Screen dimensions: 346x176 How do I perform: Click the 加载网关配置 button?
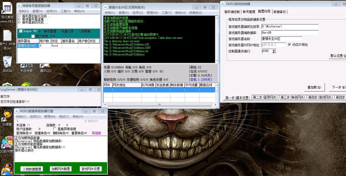61,169
